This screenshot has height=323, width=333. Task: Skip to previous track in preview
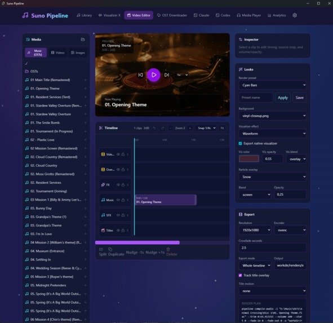tap(141, 75)
